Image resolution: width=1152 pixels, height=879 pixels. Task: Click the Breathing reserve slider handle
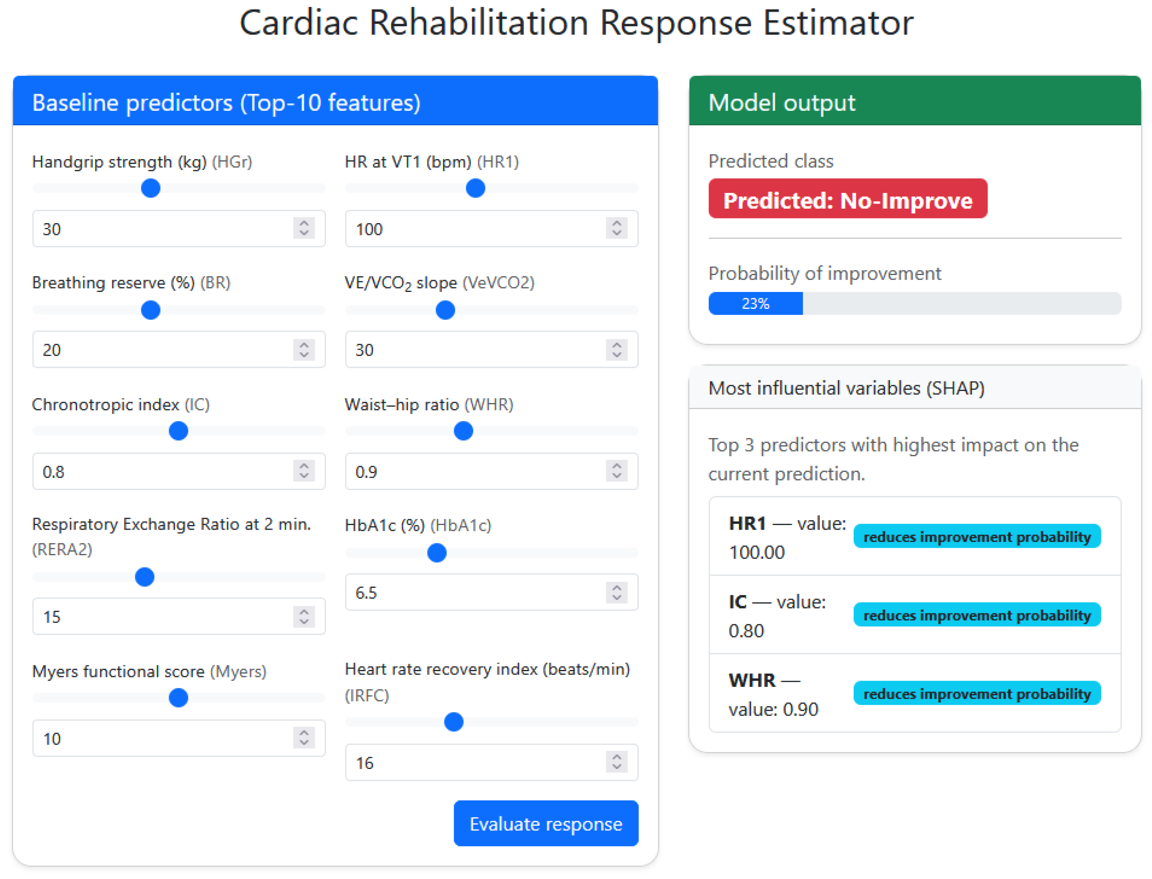click(x=151, y=310)
